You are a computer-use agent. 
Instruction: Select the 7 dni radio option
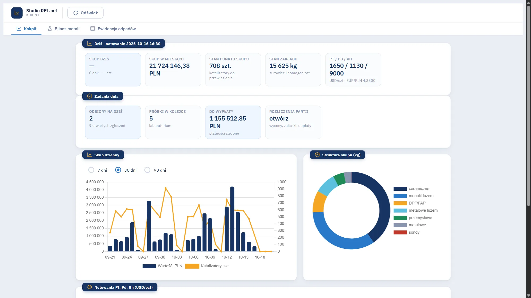91,170
